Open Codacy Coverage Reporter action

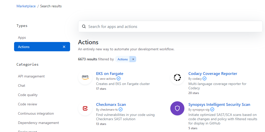click(213, 74)
